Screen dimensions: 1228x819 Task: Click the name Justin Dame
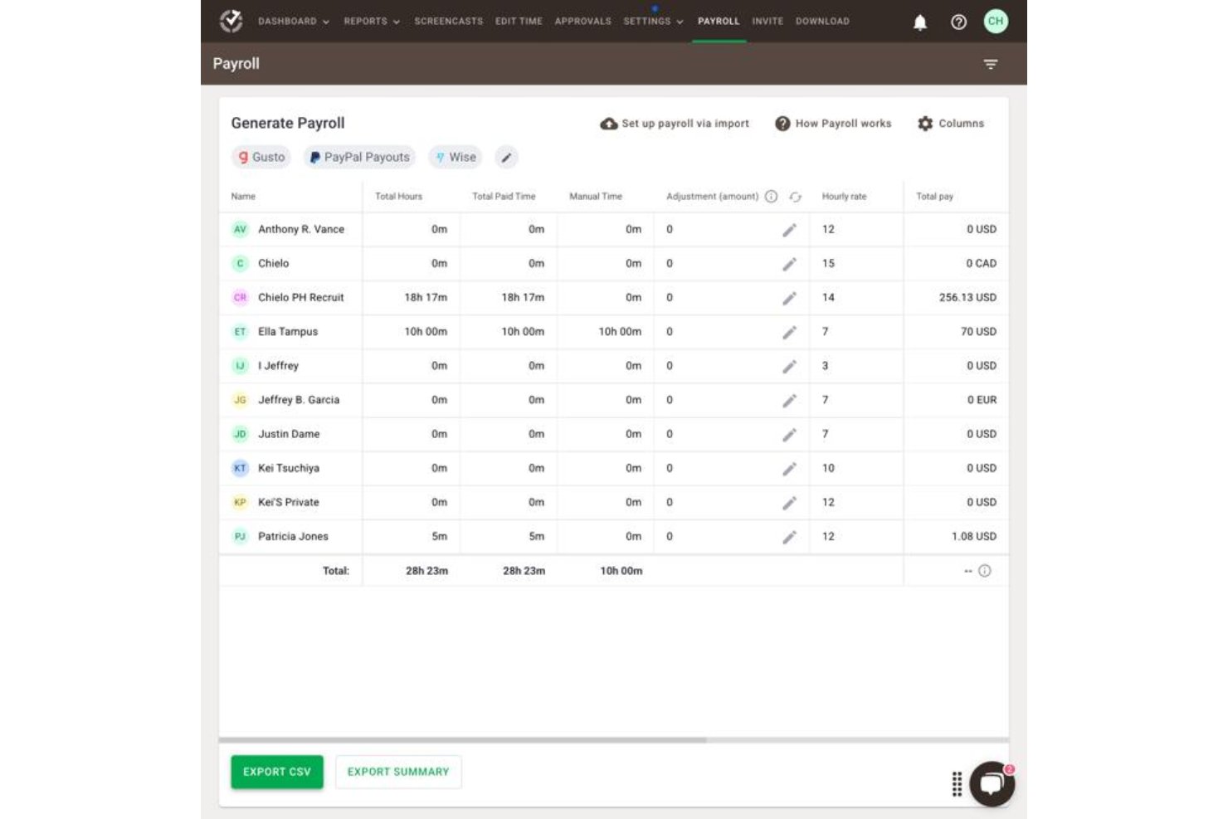point(289,434)
